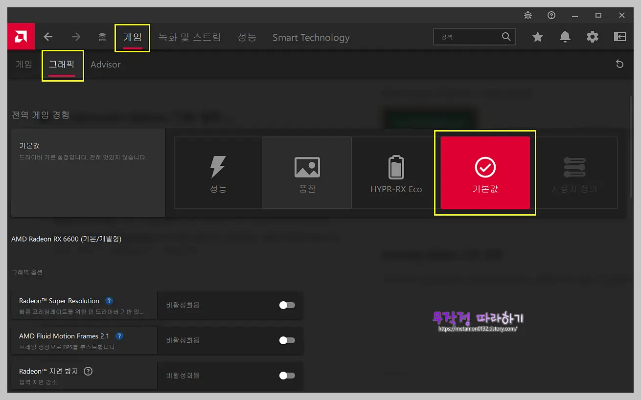This screenshot has height=400, width=641.
Task: Navigate back with the left arrow
Action: (47, 37)
